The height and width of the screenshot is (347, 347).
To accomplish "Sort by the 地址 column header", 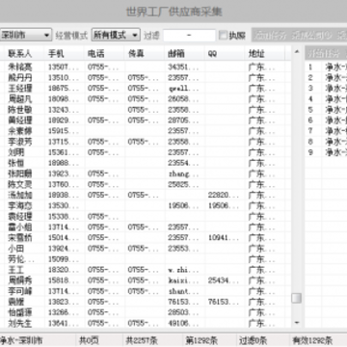I will 264,54.
